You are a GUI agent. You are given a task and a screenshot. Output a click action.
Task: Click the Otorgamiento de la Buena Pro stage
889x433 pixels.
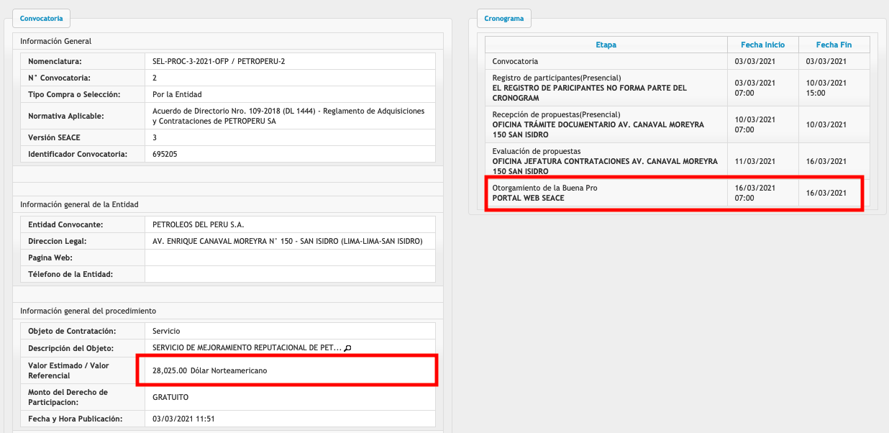point(544,188)
